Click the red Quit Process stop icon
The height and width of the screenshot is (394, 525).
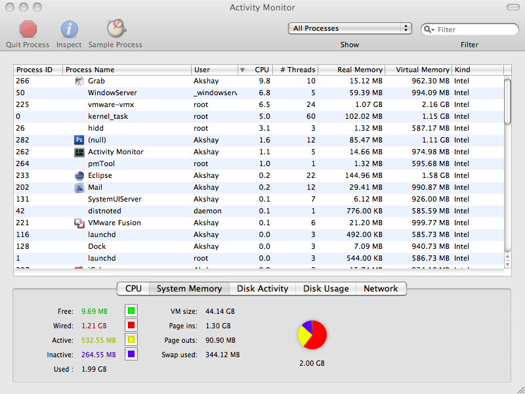click(28, 29)
